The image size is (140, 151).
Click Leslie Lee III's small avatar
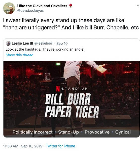click(x=8, y=44)
